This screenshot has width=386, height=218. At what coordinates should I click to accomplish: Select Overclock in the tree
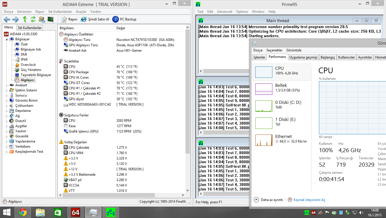pyautogui.click(x=28, y=65)
